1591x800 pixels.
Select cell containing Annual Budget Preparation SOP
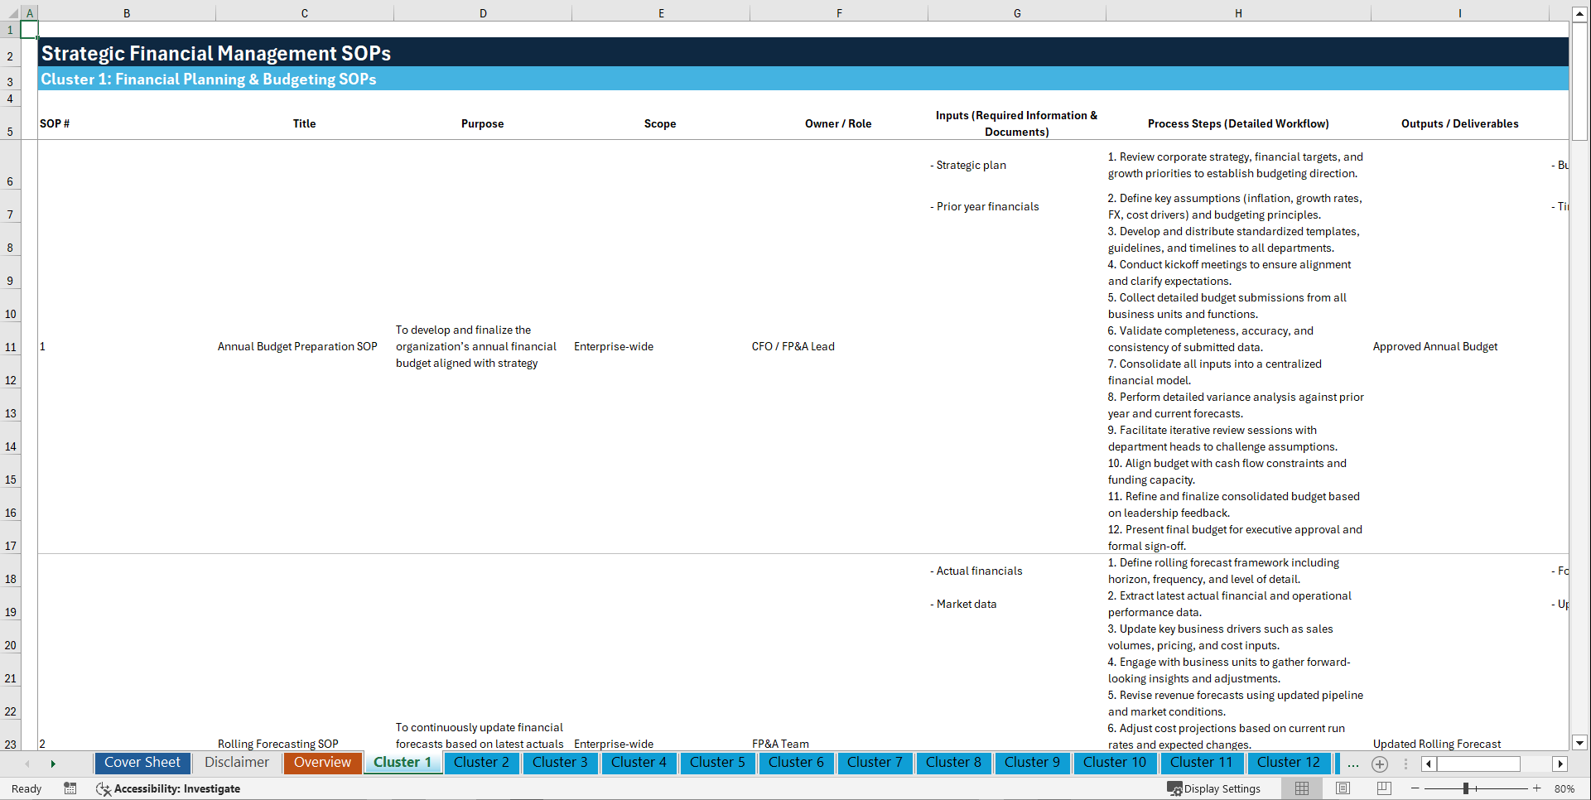click(x=297, y=346)
